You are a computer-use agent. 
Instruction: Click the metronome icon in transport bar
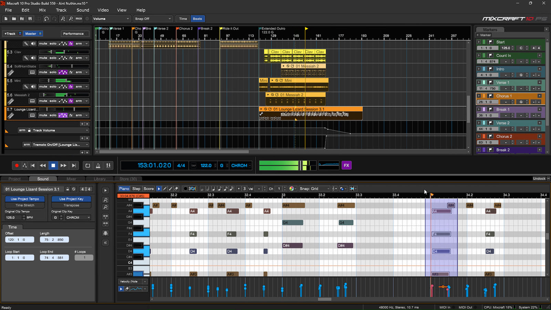coord(98,165)
